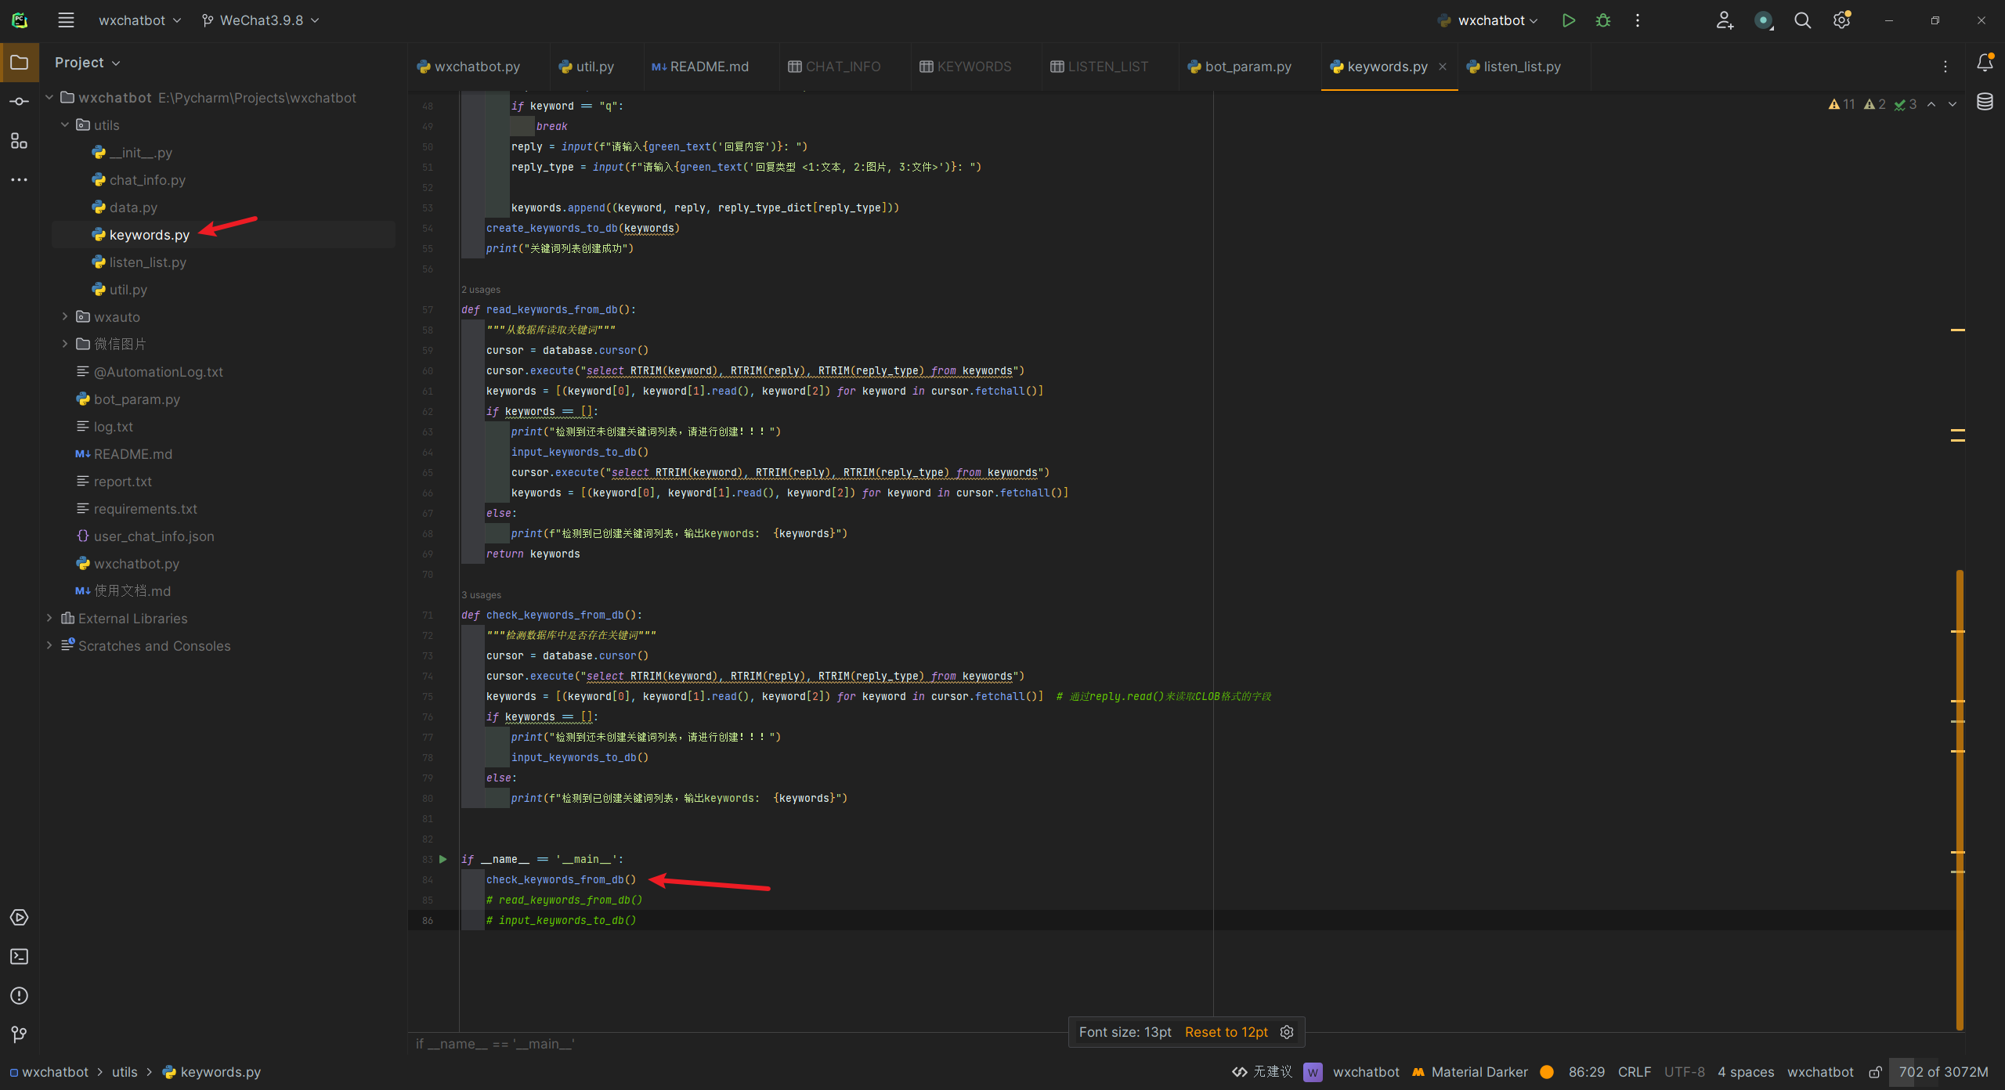This screenshot has width=2005, height=1090.
Task: Click the 2 usages hint above read_keywords_from_db
Action: 481,290
